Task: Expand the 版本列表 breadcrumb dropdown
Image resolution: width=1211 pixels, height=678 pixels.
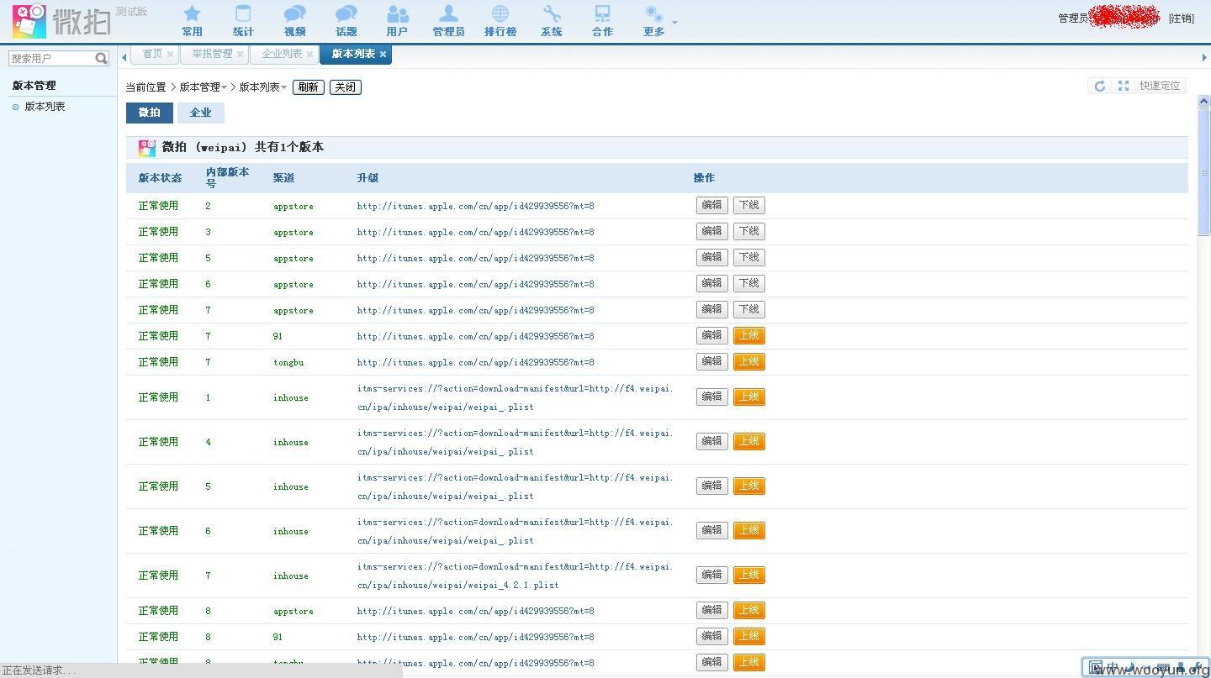Action: (x=263, y=87)
